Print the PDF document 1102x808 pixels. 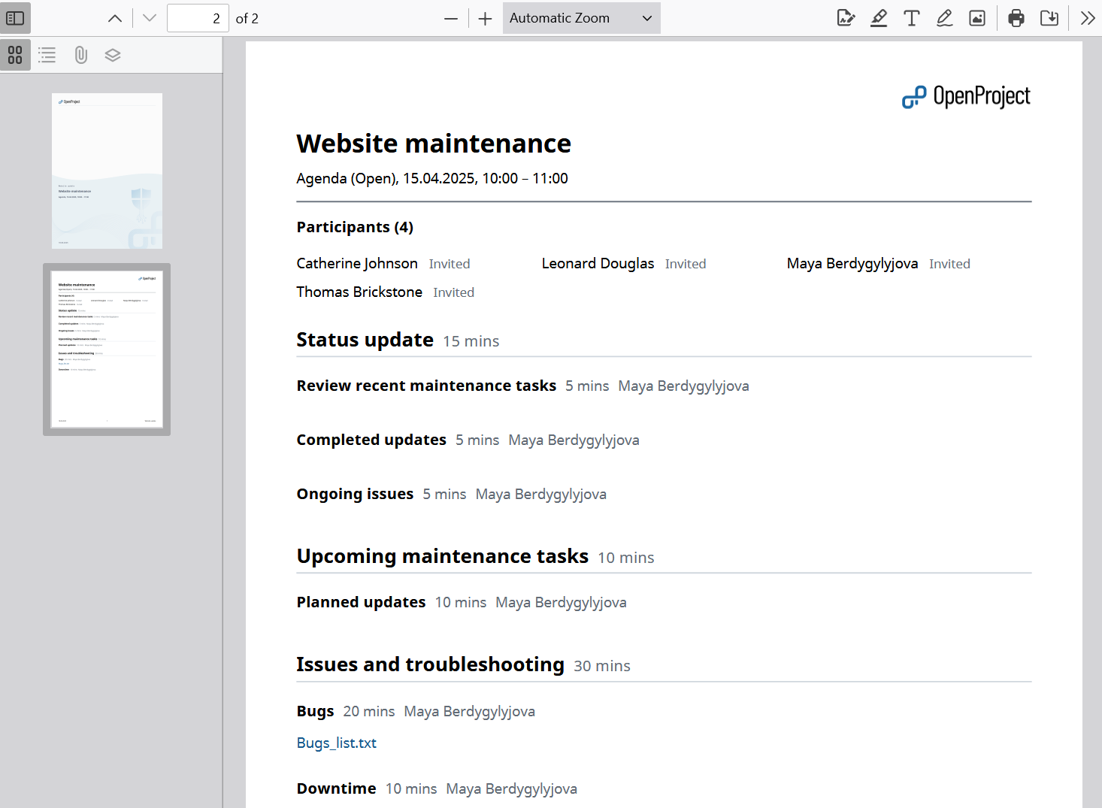coord(1016,17)
